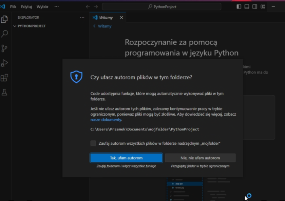Viewport: 285px width, 201px height.
Task: Click "Przeglądaj folder w trybie ograniczonym" caption
Action: click(200, 166)
